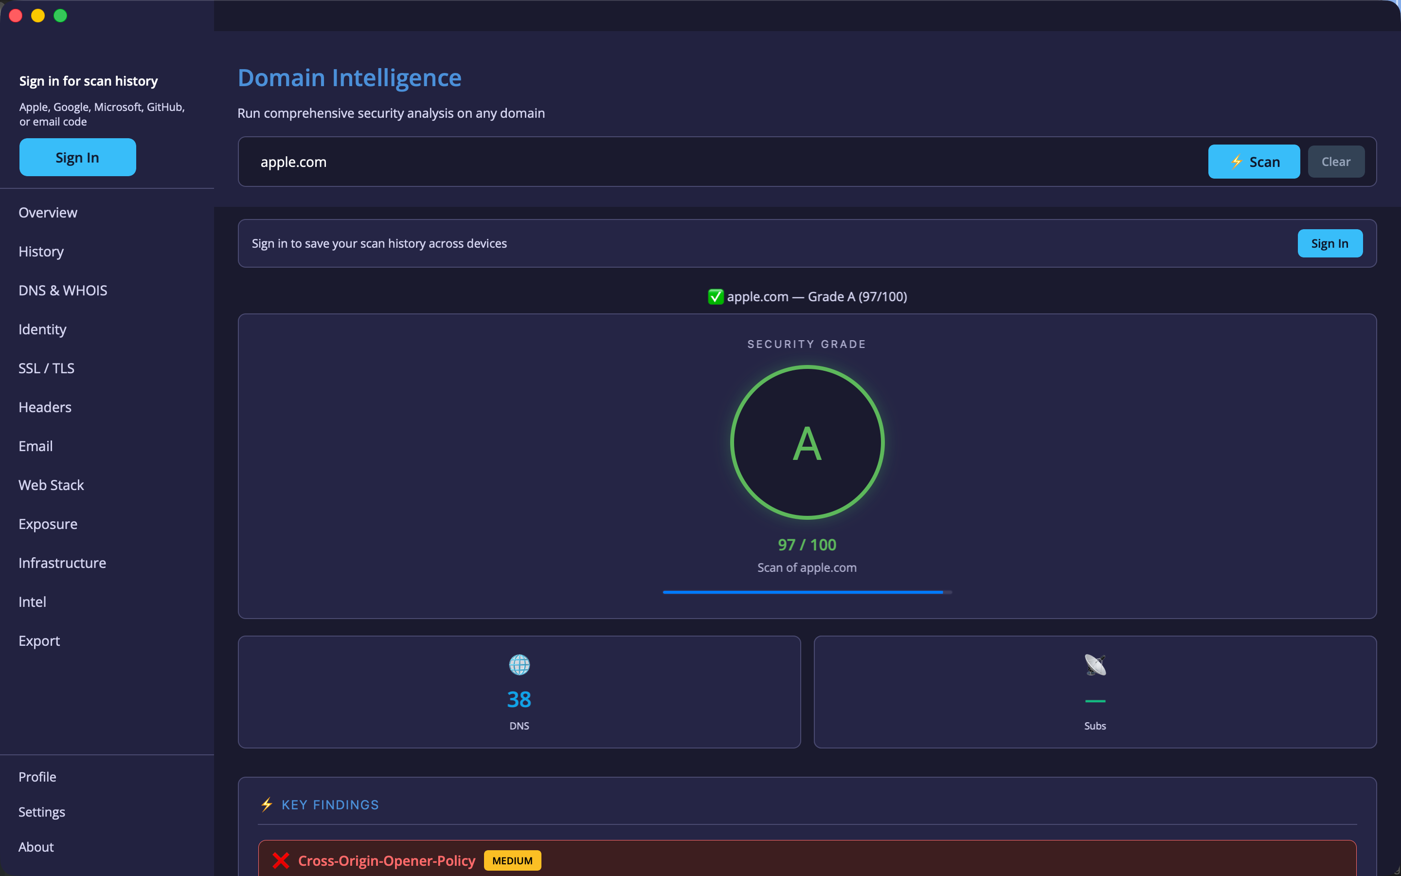Click the Subs stat card label
1401x876 pixels.
click(1095, 726)
